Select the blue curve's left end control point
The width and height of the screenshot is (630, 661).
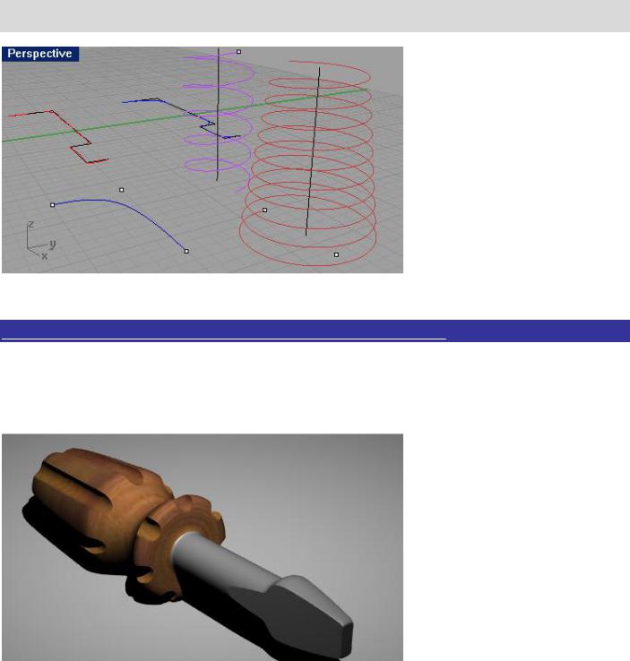[x=53, y=205]
